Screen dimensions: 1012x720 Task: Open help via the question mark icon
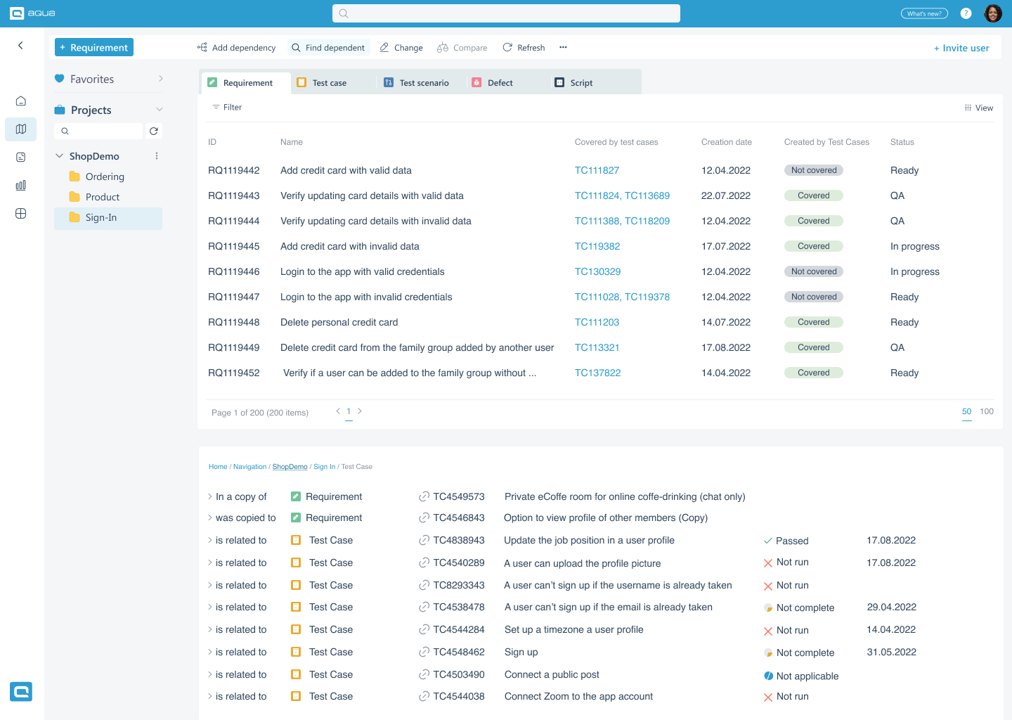coord(965,13)
